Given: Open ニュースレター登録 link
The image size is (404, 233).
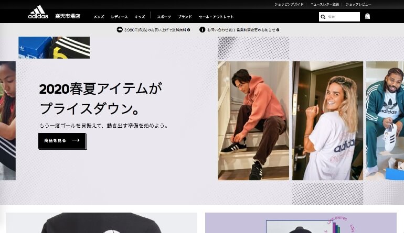Looking at the screenshot, I should 324,4.
